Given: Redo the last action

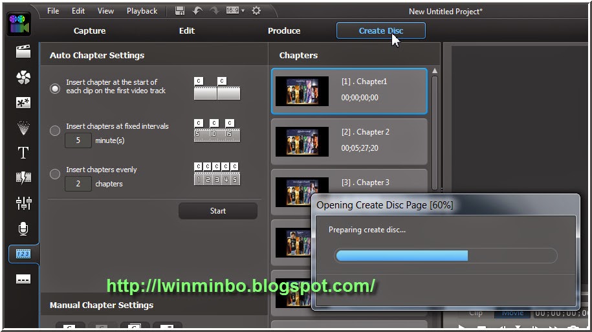Looking at the screenshot, I should click(x=214, y=11).
